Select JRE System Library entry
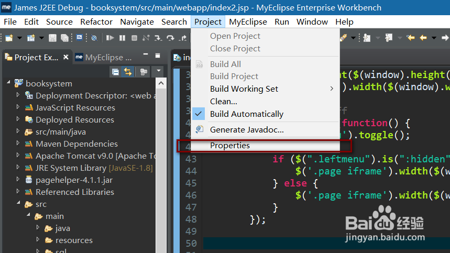Viewport: 450px width, 253px height. pyautogui.click(x=94, y=168)
